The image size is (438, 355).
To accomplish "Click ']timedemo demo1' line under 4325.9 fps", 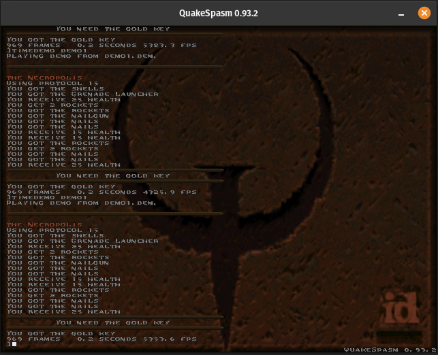I will click(46, 197).
